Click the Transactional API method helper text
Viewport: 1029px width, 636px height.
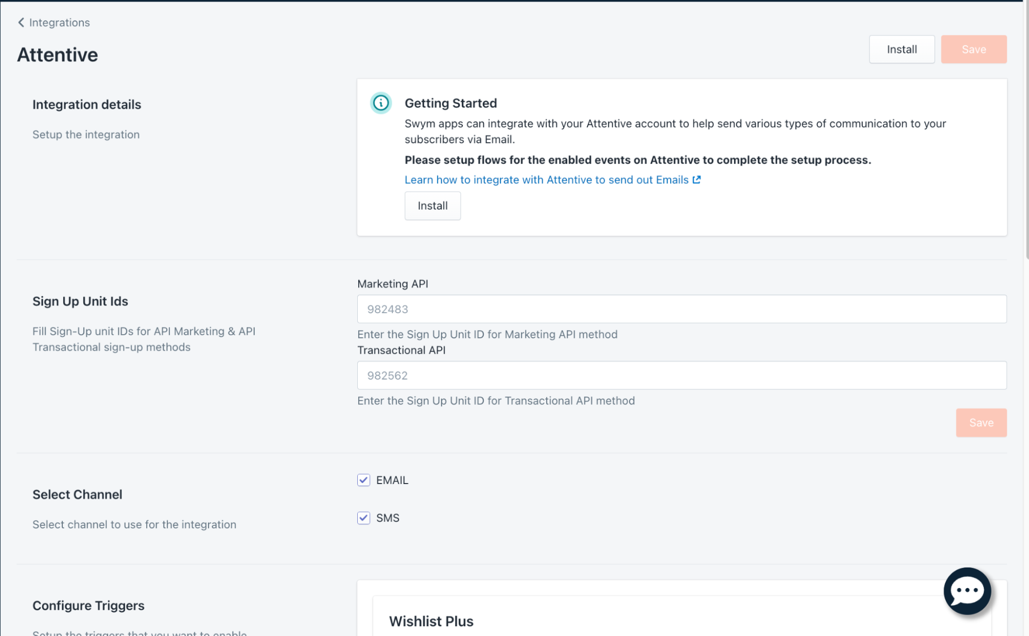tap(496, 401)
